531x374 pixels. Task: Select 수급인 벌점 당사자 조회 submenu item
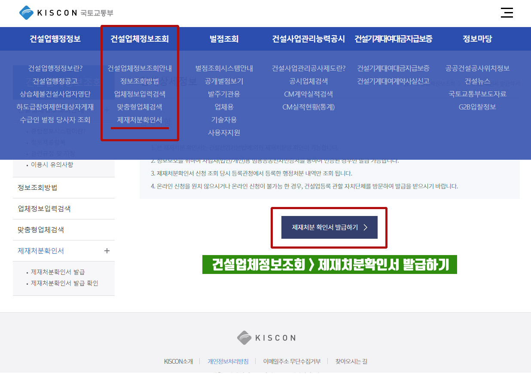tap(55, 120)
